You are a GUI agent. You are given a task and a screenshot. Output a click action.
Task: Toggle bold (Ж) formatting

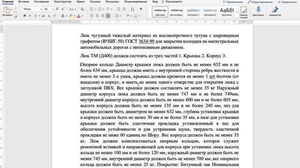pos(24,16)
